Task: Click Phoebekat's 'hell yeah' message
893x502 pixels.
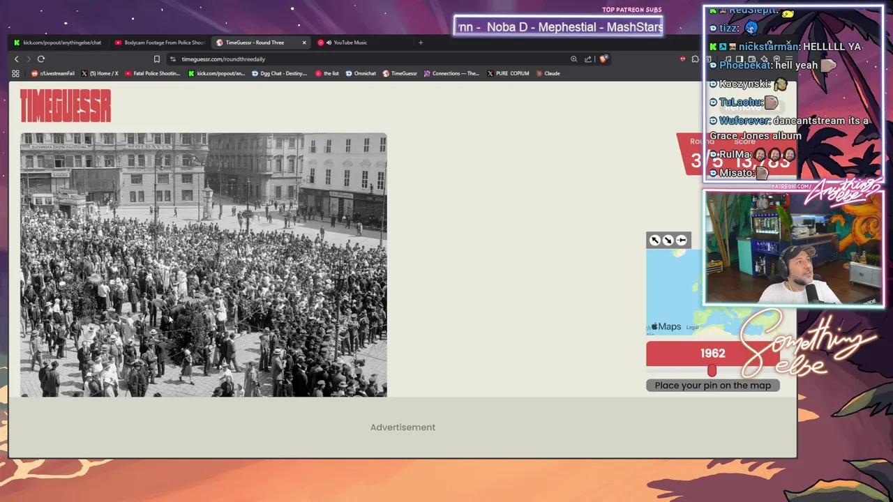Action: [x=773, y=65]
